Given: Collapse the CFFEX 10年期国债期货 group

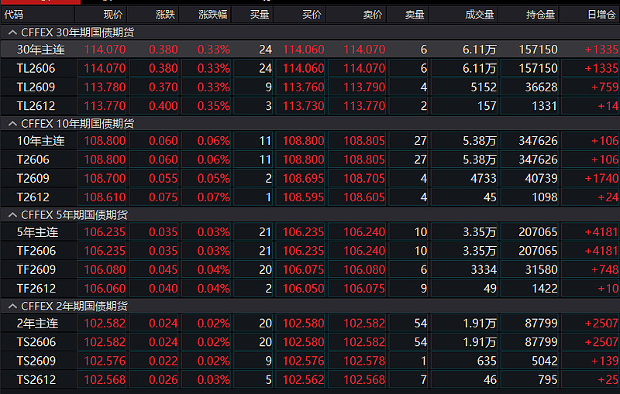Looking at the screenshot, I should point(12,124).
